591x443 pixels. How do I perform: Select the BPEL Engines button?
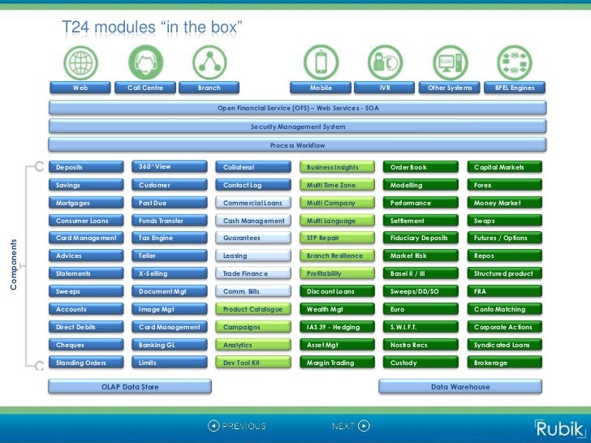(x=515, y=88)
